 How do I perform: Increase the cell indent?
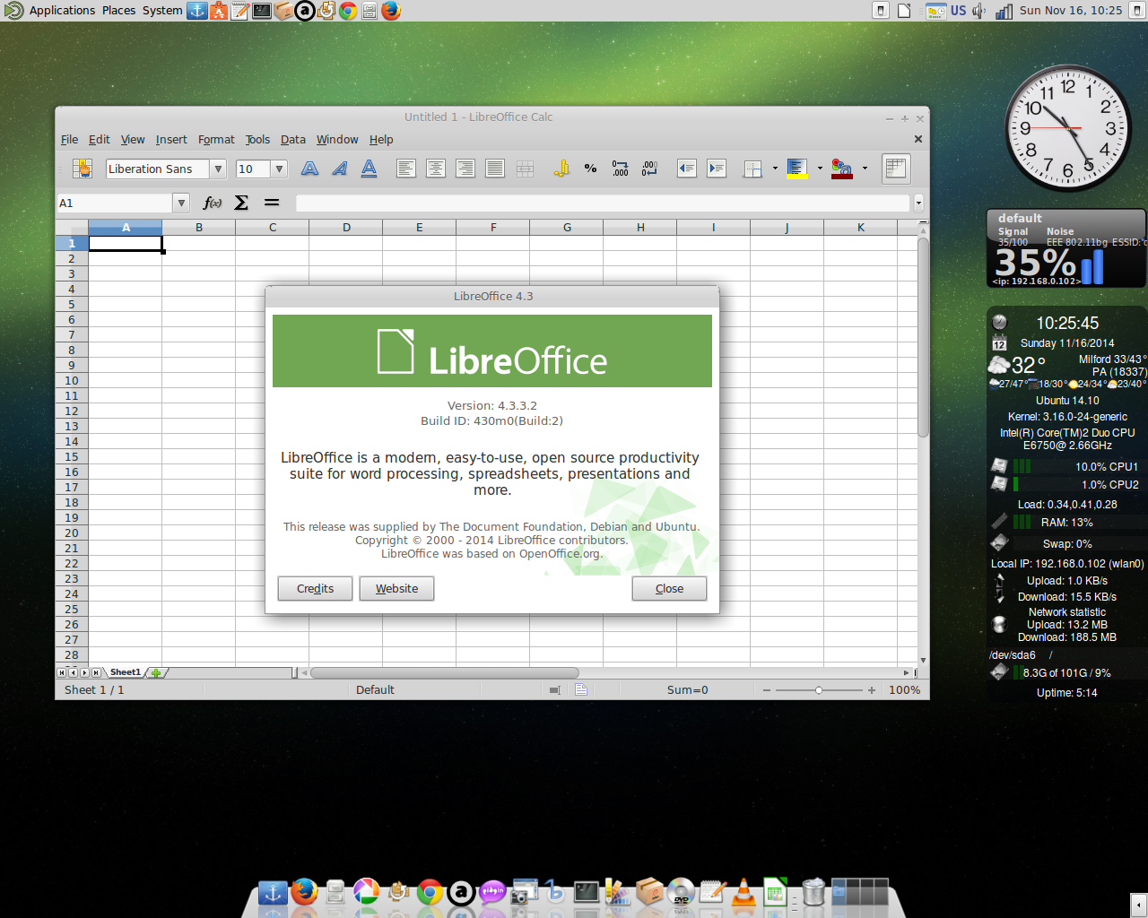pyautogui.click(x=717, y=169)
